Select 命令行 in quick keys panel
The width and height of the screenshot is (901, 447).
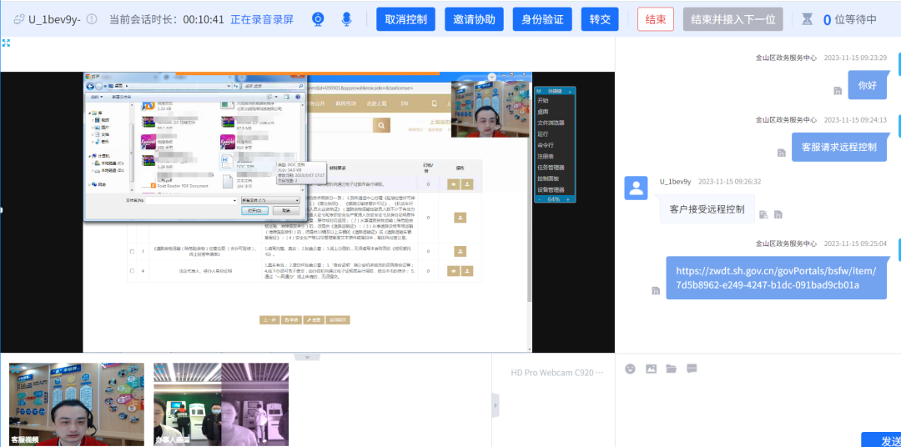click(545, 145)
